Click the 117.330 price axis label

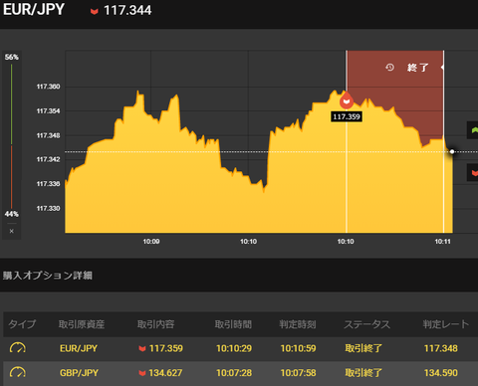pyautogui.click(x=48, y=208)
